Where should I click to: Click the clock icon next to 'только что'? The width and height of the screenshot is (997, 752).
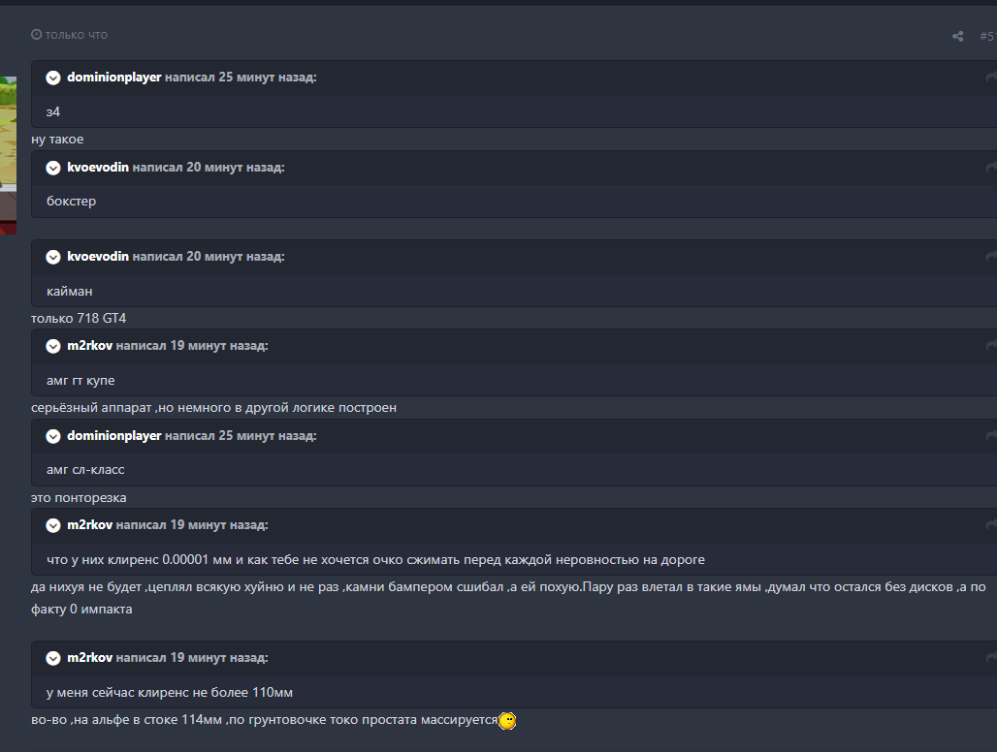tap(37, 35)
